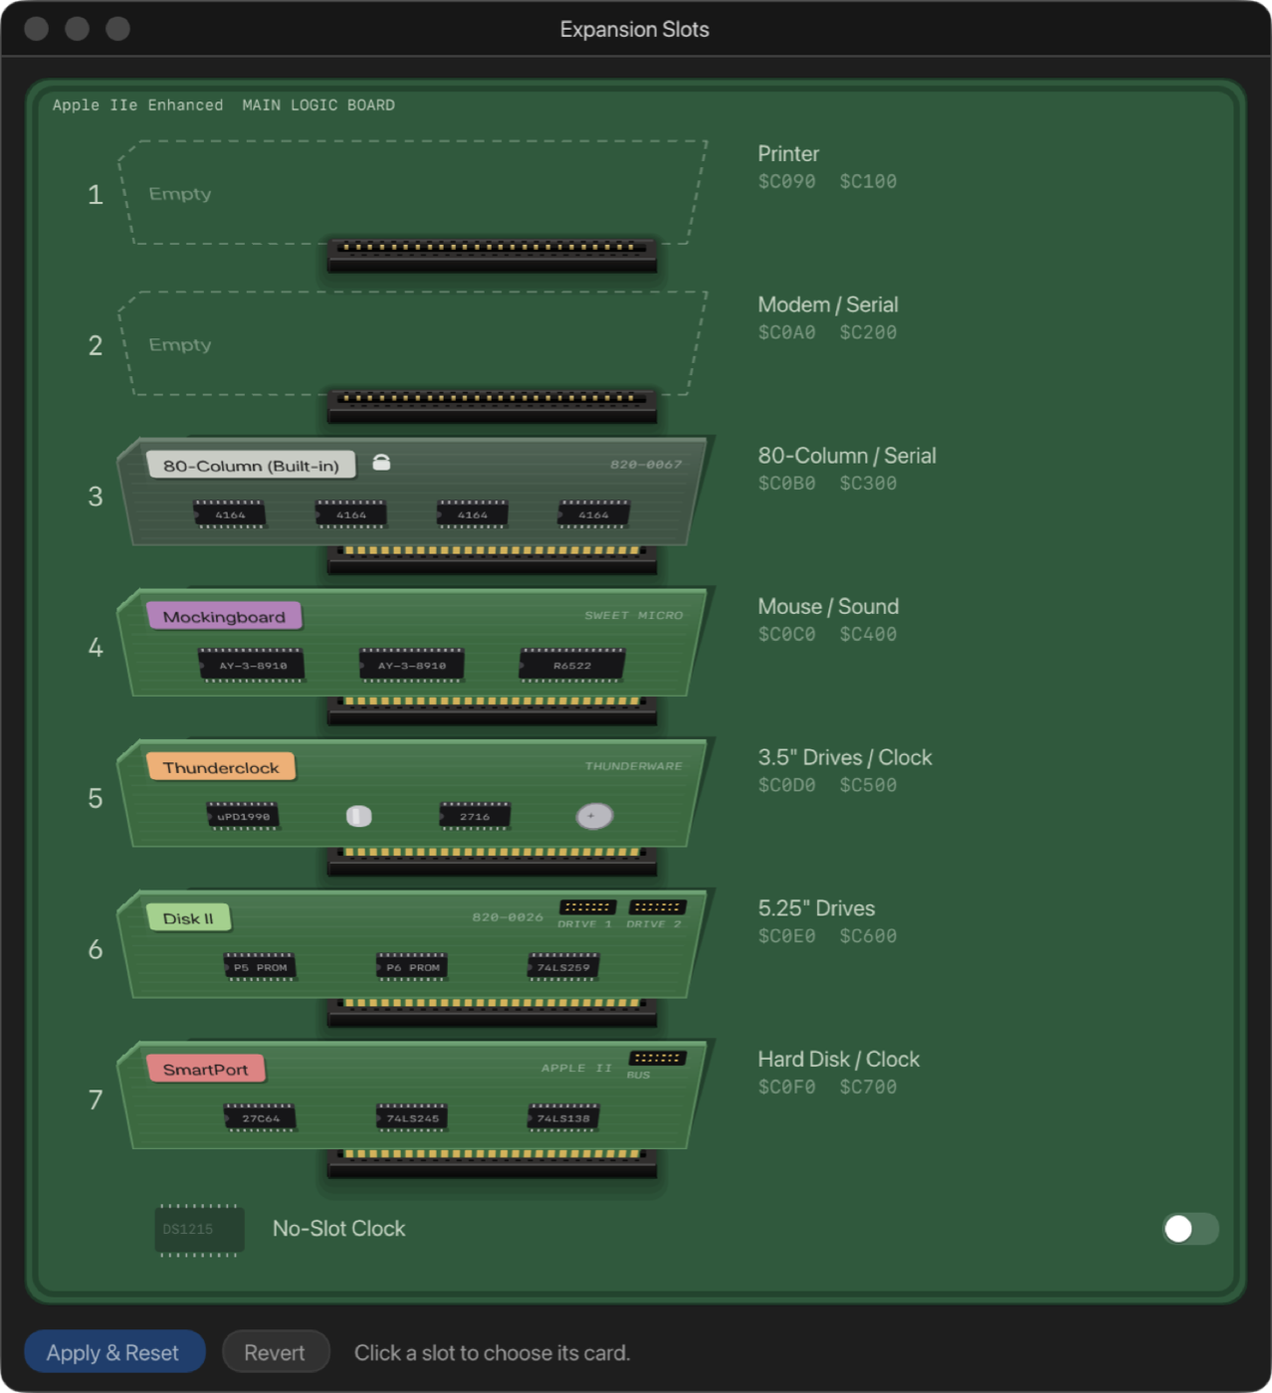This screenshot has height=1393, width=1272.
Task: Click the 80-Column (Built-in) card label
Action: coord(251,466)
